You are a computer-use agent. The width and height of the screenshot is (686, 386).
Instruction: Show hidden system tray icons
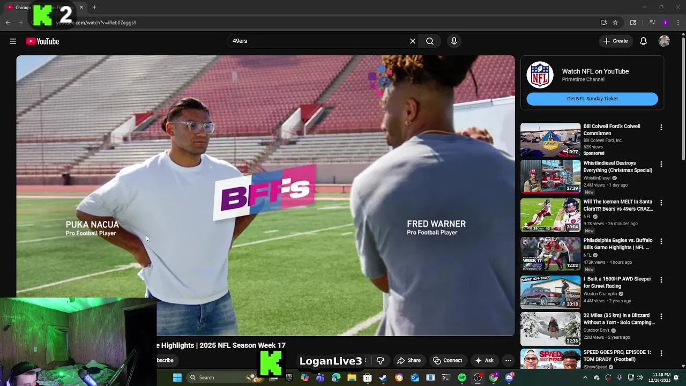[x=585, y=377]
